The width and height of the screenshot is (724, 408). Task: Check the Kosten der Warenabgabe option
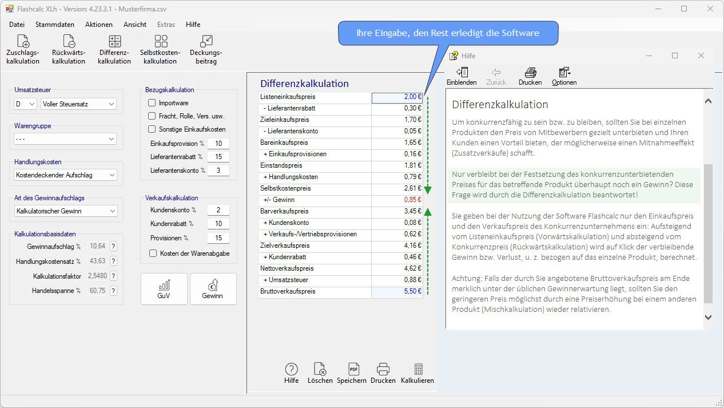tap(153, 253)
